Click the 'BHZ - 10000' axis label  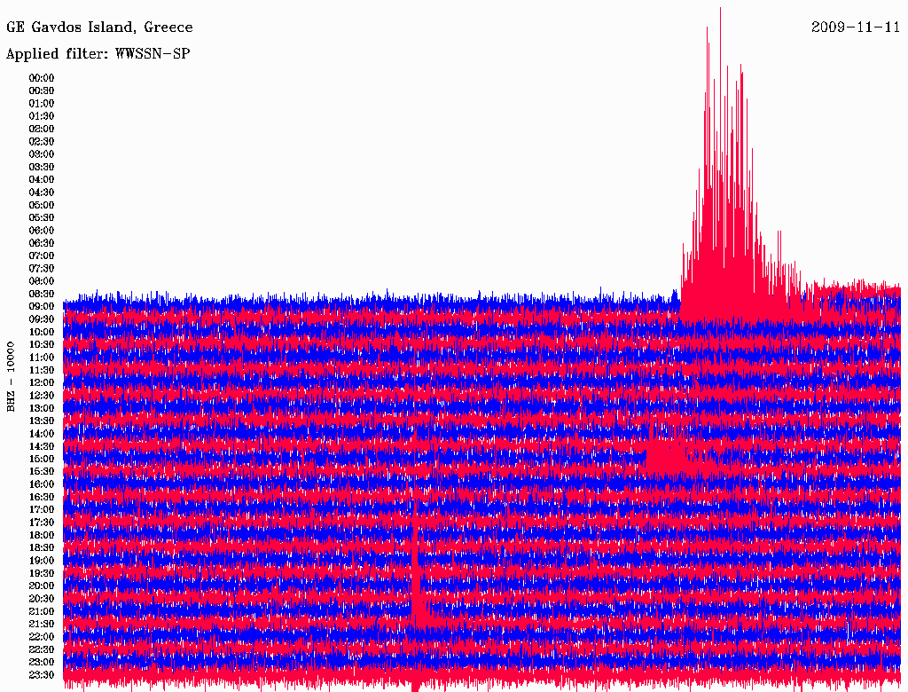11,377
